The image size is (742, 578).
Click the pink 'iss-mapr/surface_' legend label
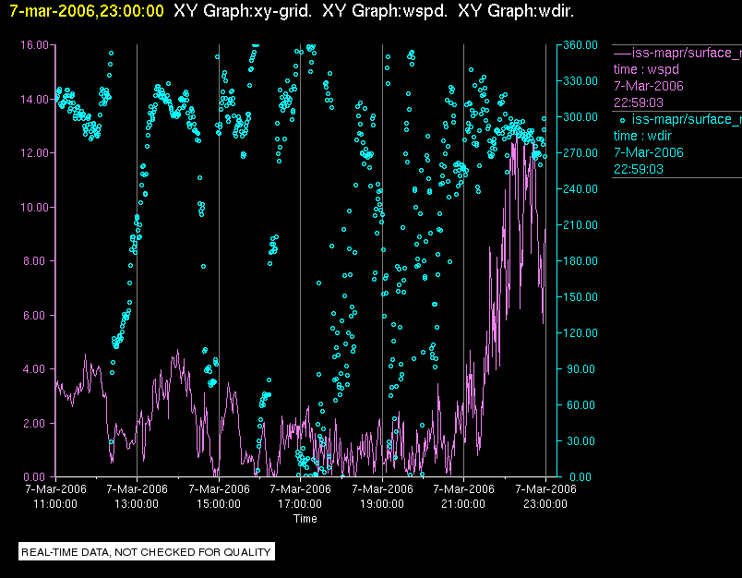[x=687, y=53]
